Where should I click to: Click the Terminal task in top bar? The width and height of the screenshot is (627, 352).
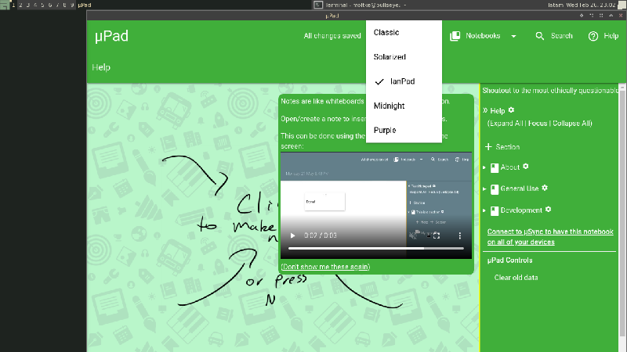(x=361, y=5)
